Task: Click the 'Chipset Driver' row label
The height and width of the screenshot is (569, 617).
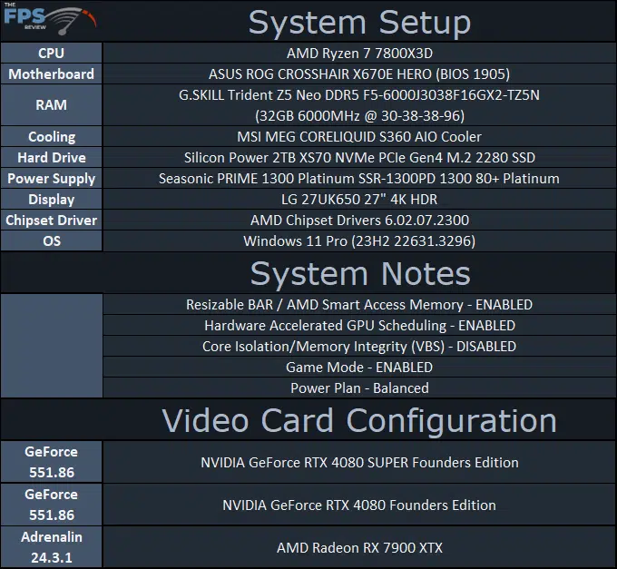Action: (x=51, y=220)
